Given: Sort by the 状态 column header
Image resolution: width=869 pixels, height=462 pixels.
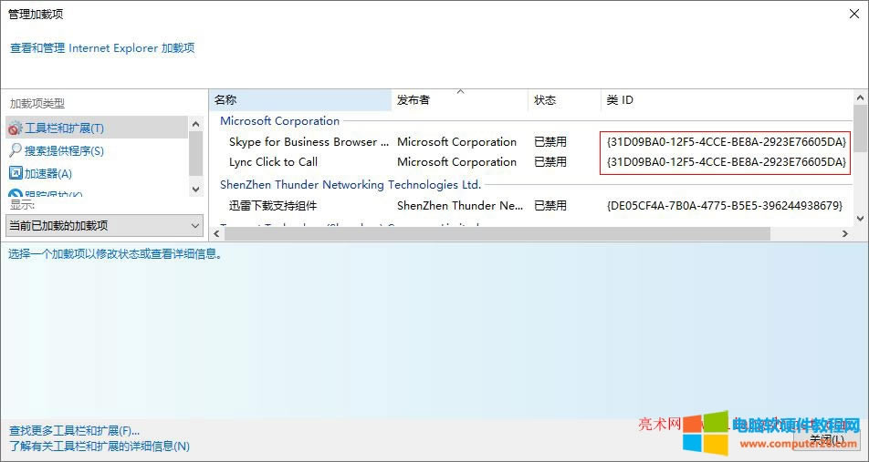Looking at the screenshot, I should [562, 99].
